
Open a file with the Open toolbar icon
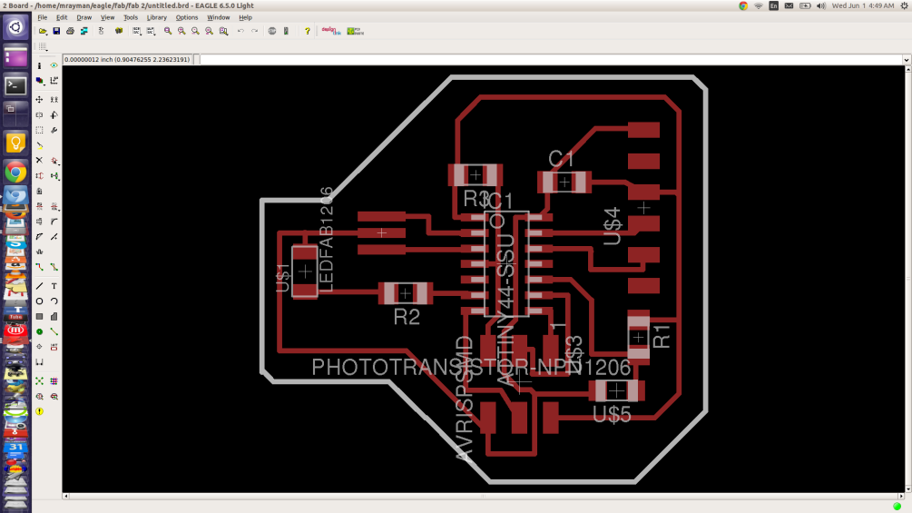[43, 31]
